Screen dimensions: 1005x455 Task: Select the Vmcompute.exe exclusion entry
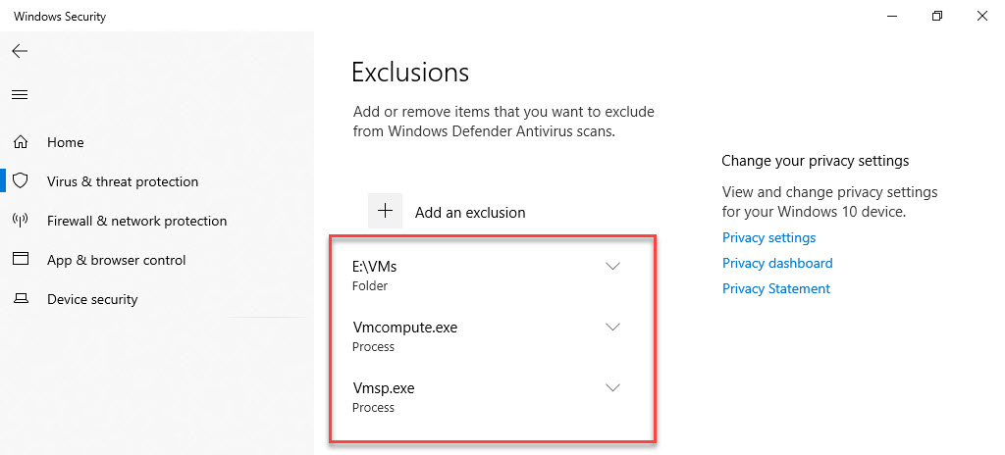(x=405, y=328)
